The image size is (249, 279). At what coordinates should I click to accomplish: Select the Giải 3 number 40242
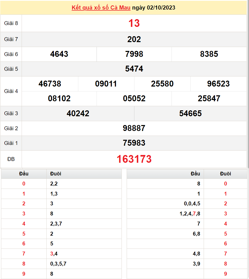pos(78,113)
